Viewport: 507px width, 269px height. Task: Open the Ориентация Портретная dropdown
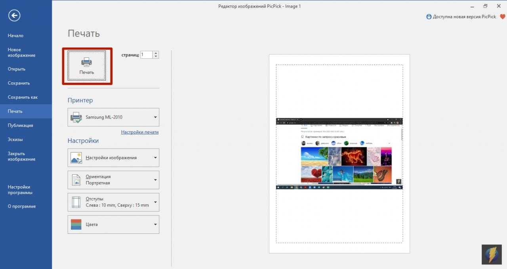[x=155, y=180]
